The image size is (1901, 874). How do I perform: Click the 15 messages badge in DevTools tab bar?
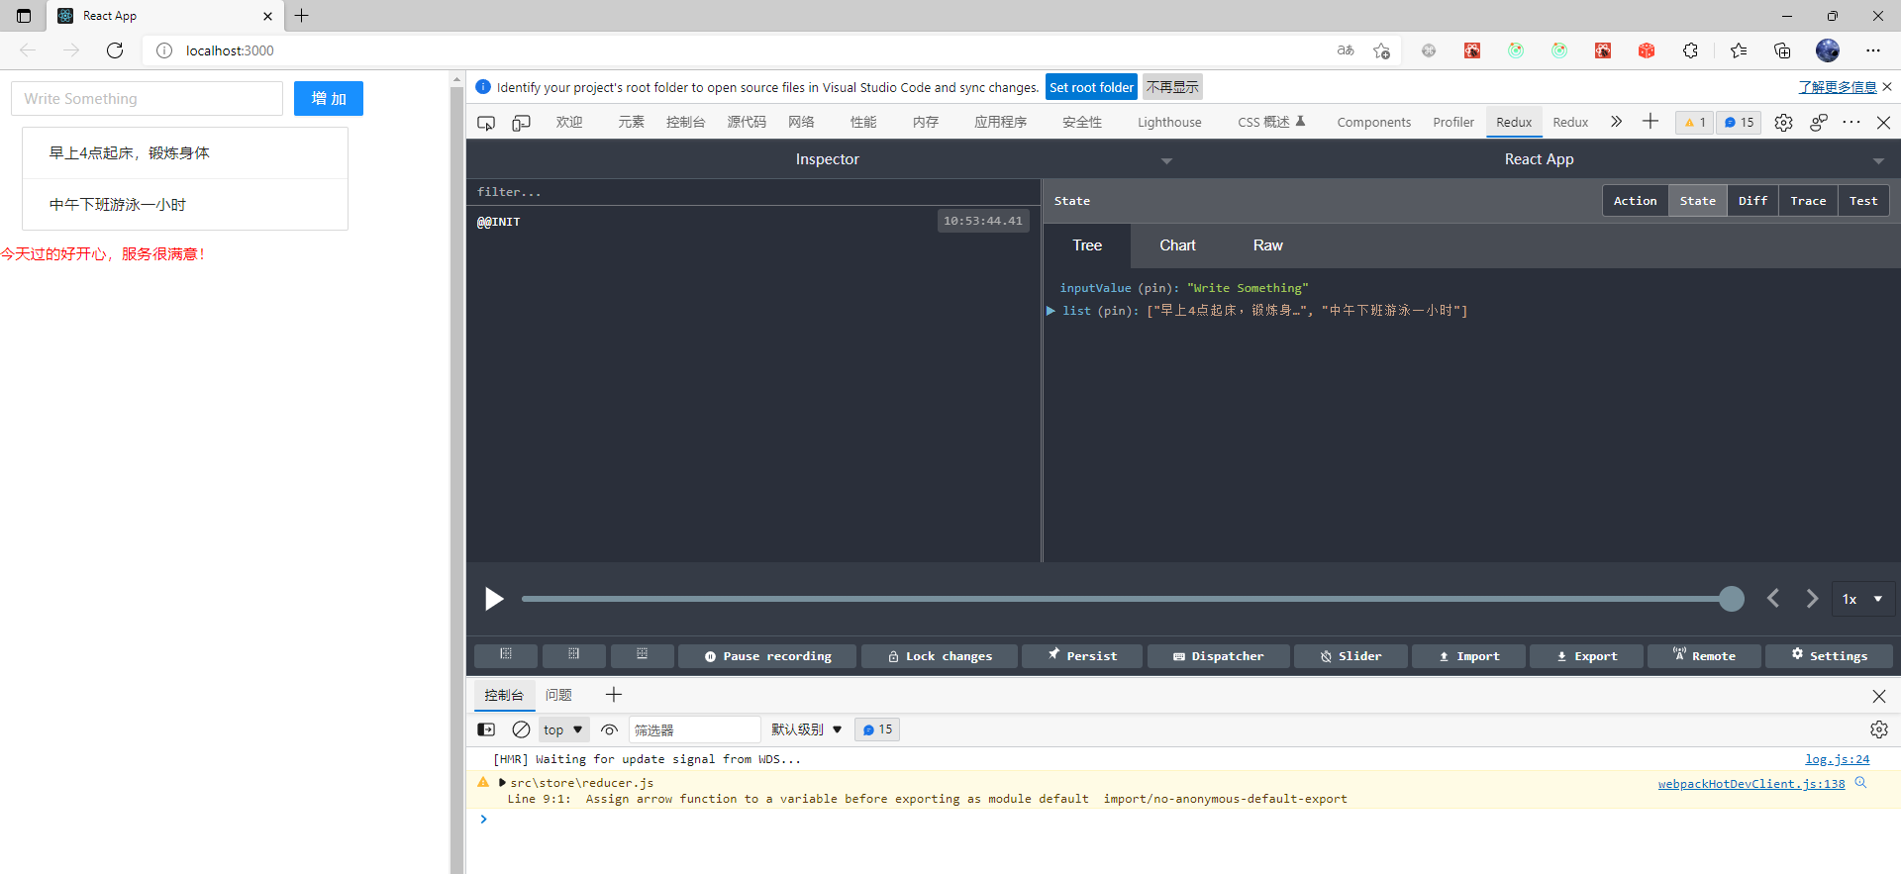[1739, 123]
